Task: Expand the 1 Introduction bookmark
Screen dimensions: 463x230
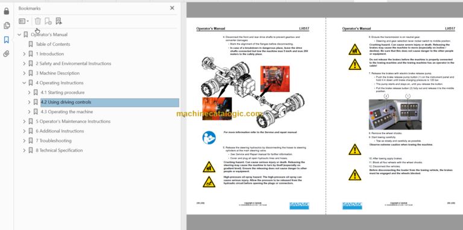Action: tap(25, 54)
